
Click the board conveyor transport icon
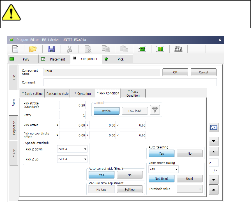pos(142,49)
